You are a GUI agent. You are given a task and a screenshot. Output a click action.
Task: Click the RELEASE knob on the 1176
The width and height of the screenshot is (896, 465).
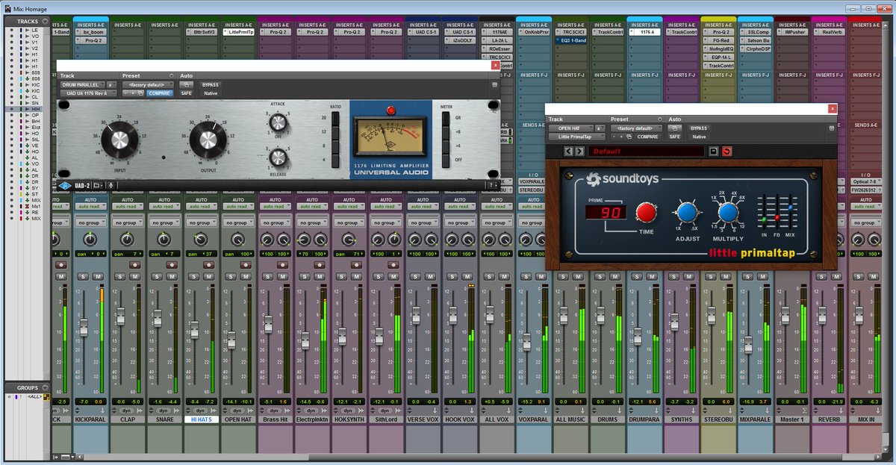pos(279,157)
